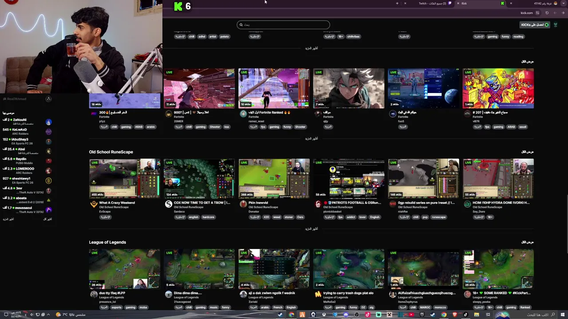Open duo tty lfaq #LPP stream thumbnail

(x=125, y=269)
